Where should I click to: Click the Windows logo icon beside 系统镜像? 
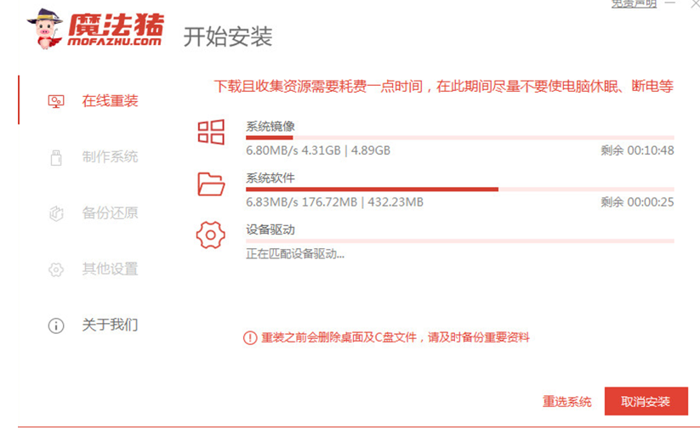[211, 133]
